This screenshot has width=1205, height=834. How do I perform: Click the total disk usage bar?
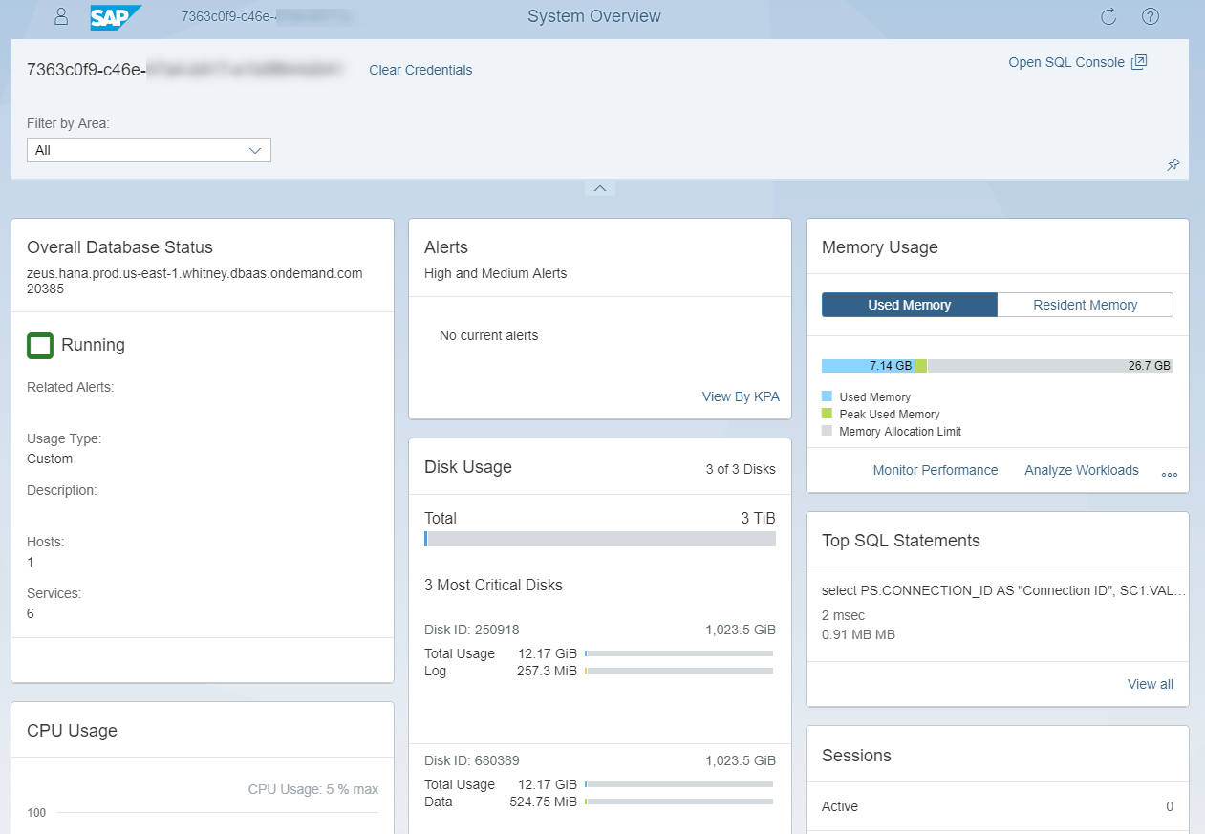coord(600,539)
